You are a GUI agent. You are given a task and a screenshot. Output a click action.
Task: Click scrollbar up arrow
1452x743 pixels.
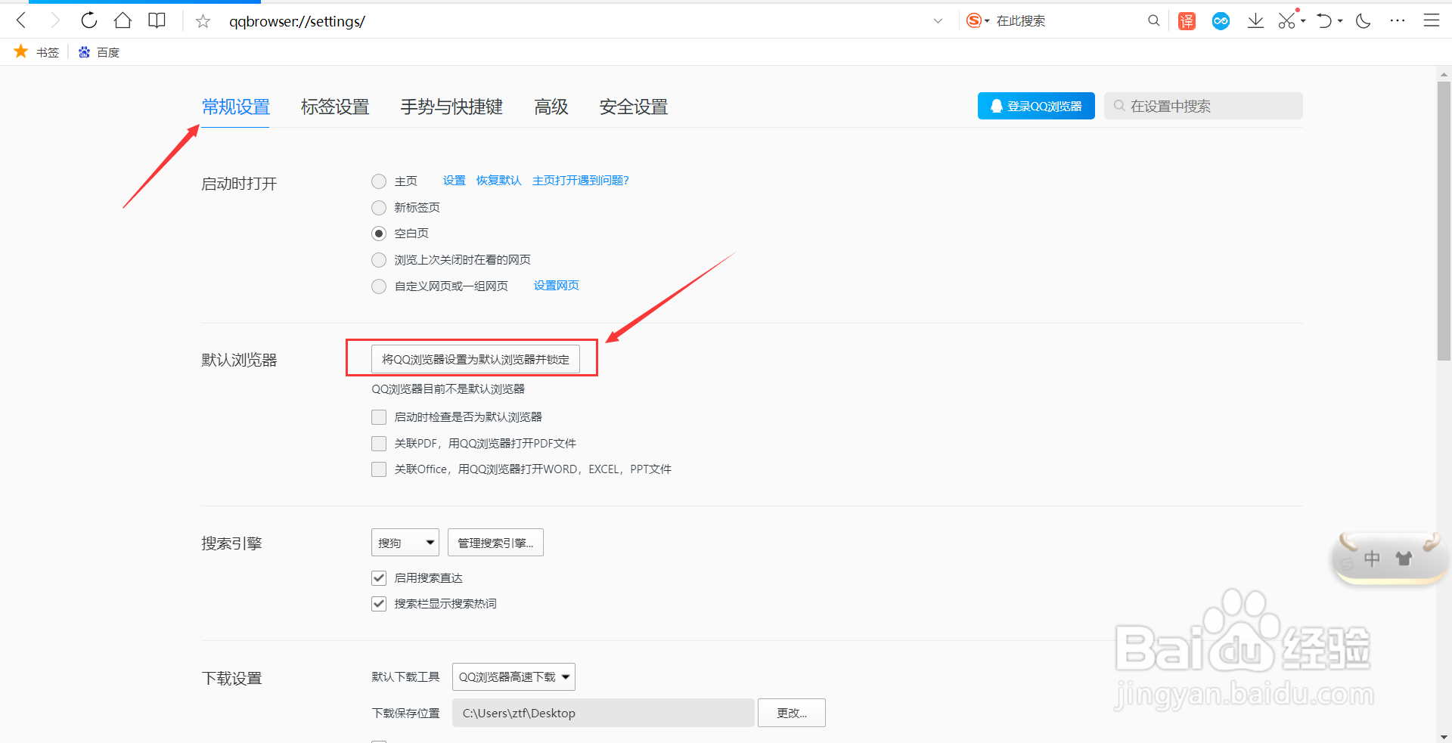click(x=1444, y=74)
